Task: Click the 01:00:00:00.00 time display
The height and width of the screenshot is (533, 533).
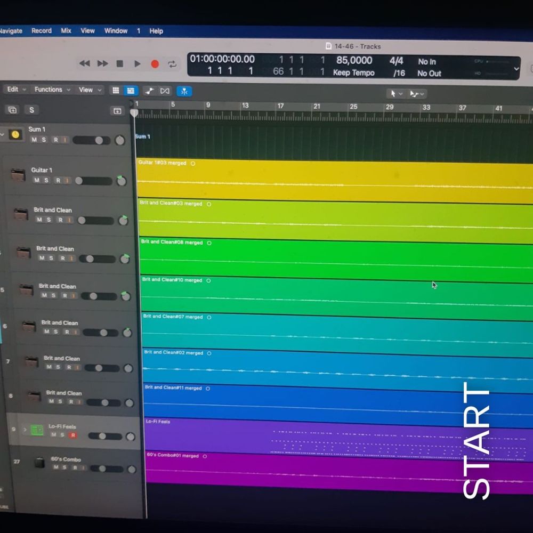Action: coord(222,59)
